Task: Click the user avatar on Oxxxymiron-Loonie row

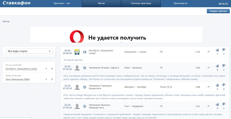Action: 77,52
